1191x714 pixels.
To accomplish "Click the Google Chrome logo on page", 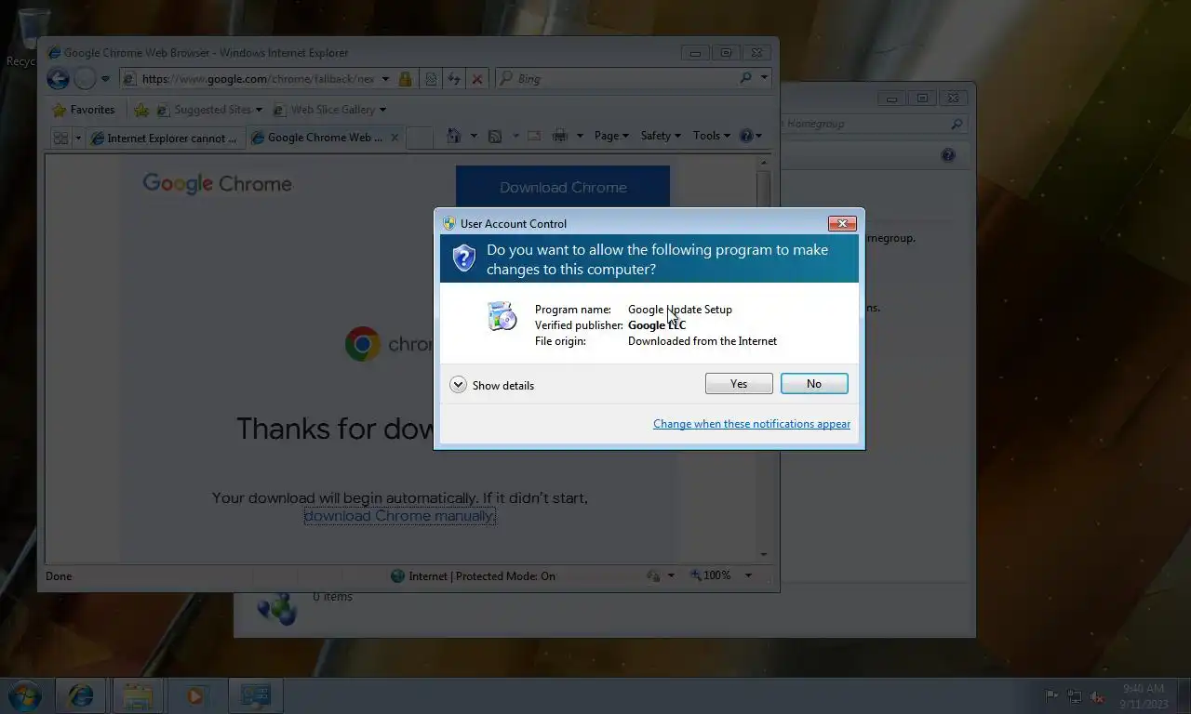I will 217,184.
